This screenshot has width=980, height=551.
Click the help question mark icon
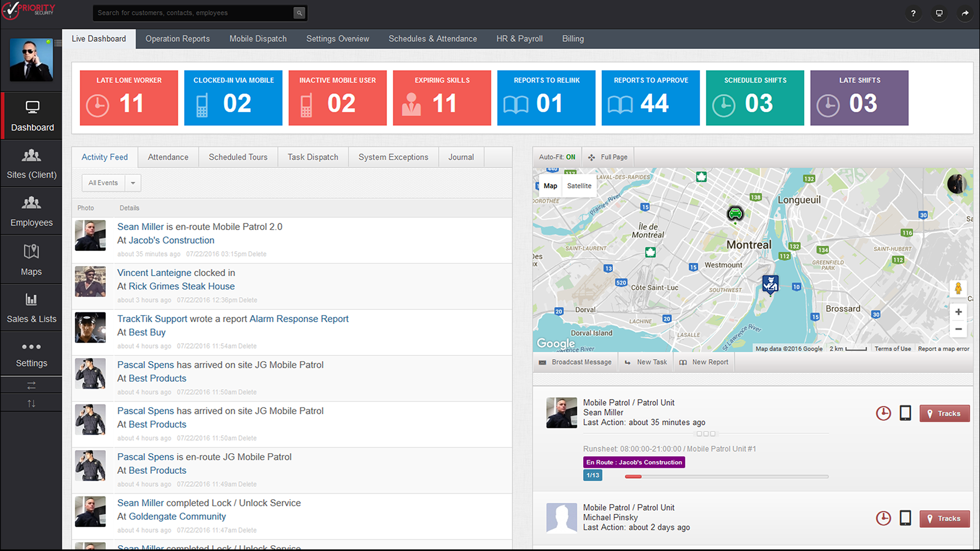pyautogui.click(x=913, y=13)
